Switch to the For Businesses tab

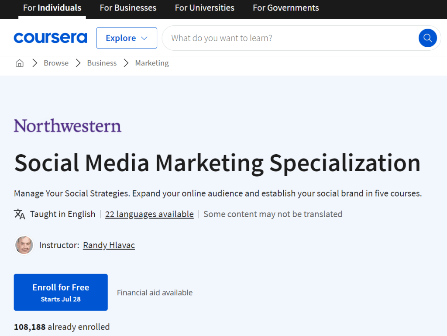tap(128, 8)
